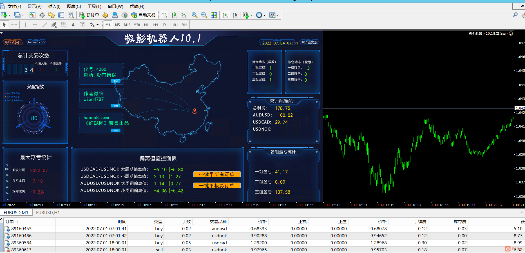Image resolution: width=525 pixels, height=253 pixels.
Task: Click the Periods clock icon
Action: [259, 15]
